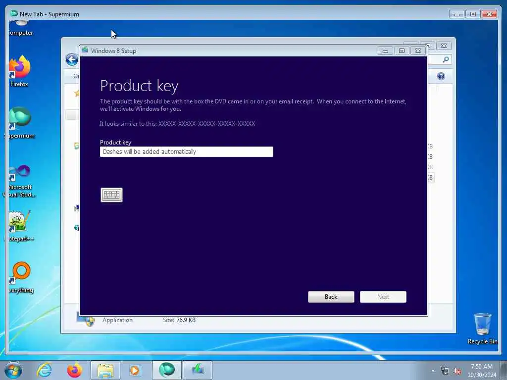Close the New Tab - Supermium window
The width and height of the screenshot is (507, 380).
[489, 14]
